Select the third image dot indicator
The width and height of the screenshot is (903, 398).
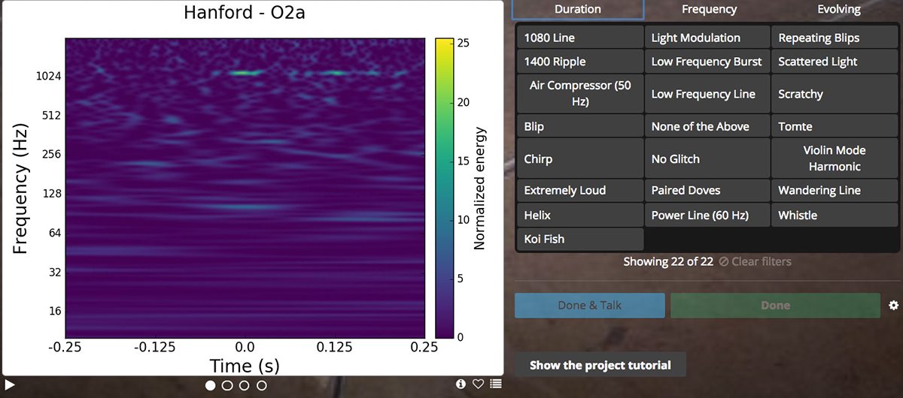(x=245, y=385)
